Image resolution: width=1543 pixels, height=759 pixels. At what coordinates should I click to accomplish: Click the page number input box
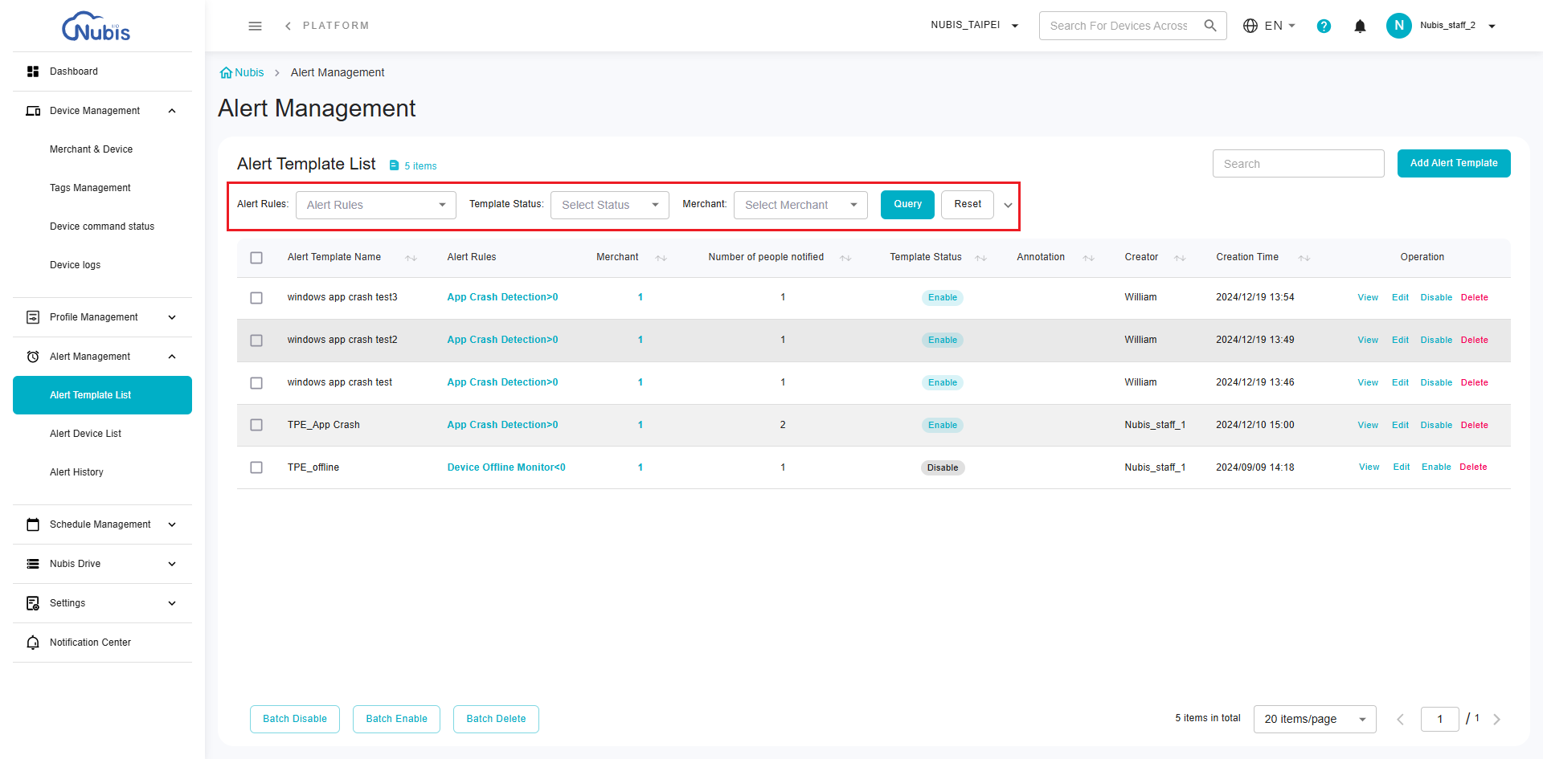coord(1439,719)
